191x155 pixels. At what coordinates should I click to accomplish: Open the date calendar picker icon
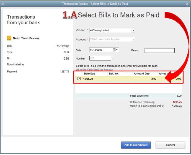click(x=115, y=50)
